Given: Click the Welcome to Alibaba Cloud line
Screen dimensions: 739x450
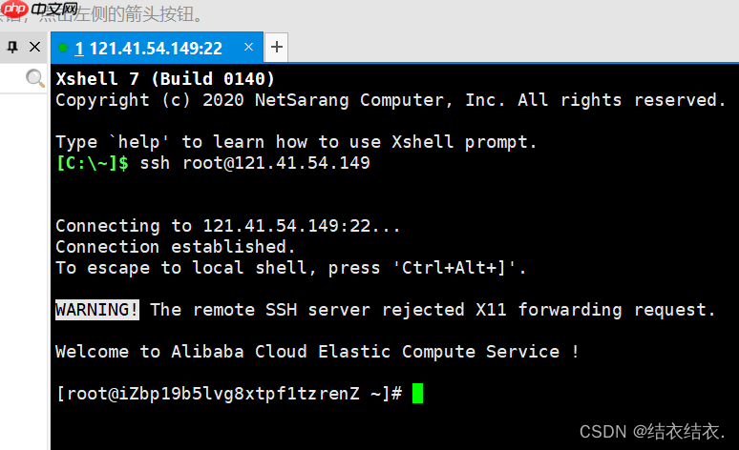Looking at the screenshot, I should point(317,352).
